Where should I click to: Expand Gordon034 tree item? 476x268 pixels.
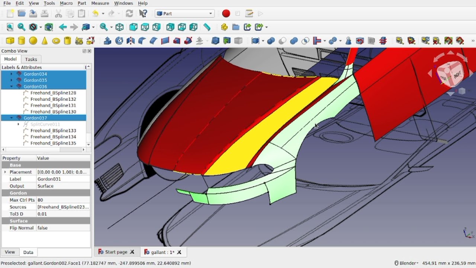tap(11, 74)
